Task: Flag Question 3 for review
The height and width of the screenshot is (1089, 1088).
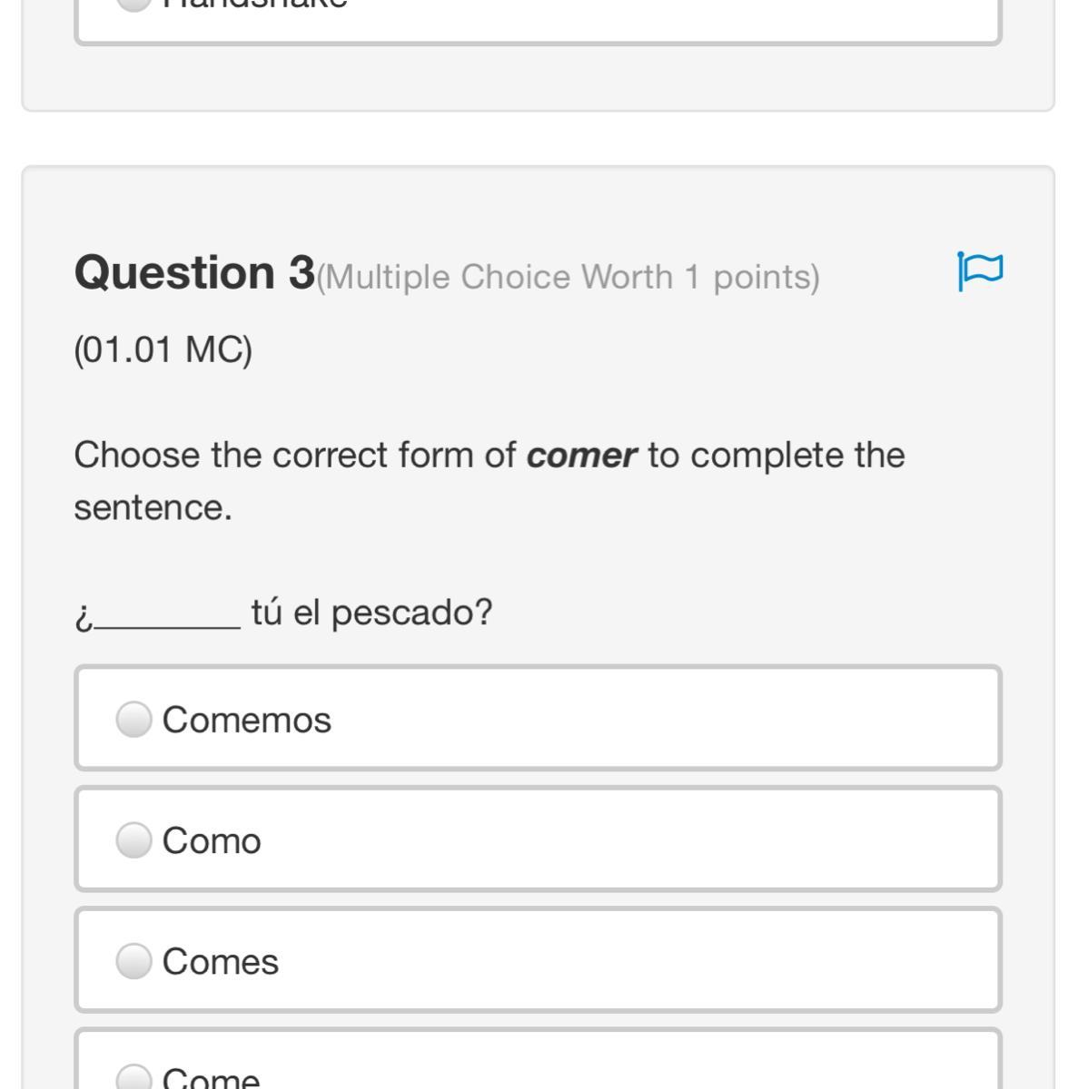Action: pyautogui.click(x=980, y=270)
